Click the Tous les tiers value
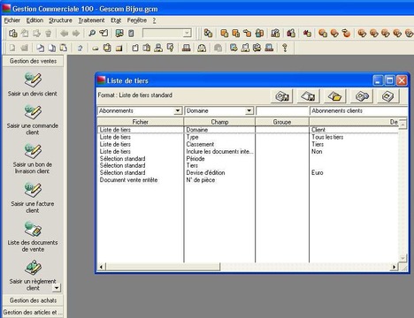This screenshot has width=414, height=318. pyautogui.click(x=327, y=137)
